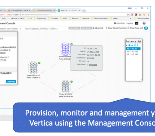155x136 pixels.
Task: Click the orange extension icon in the toolbar
Action: pyautogui.click(x=144, y=15)
